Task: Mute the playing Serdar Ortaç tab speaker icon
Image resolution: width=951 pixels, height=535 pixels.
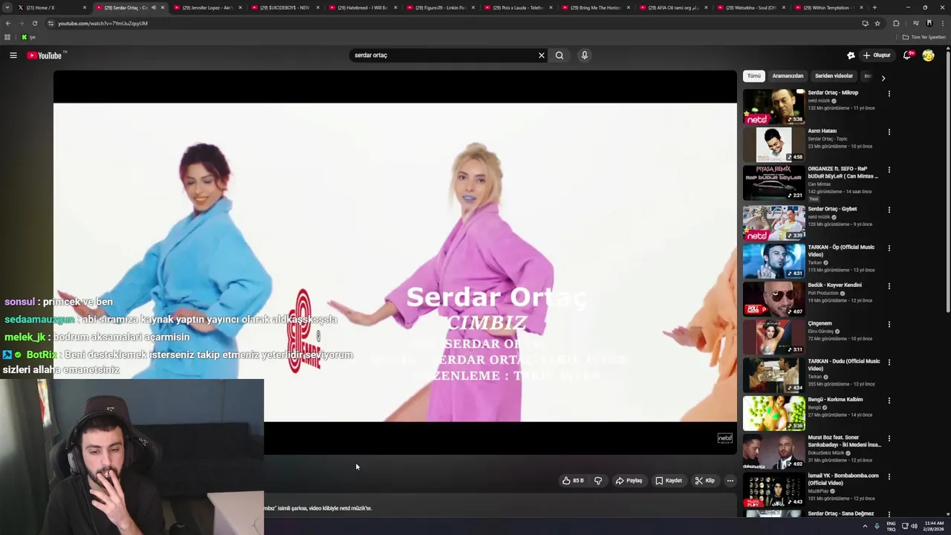Action: 154,7
